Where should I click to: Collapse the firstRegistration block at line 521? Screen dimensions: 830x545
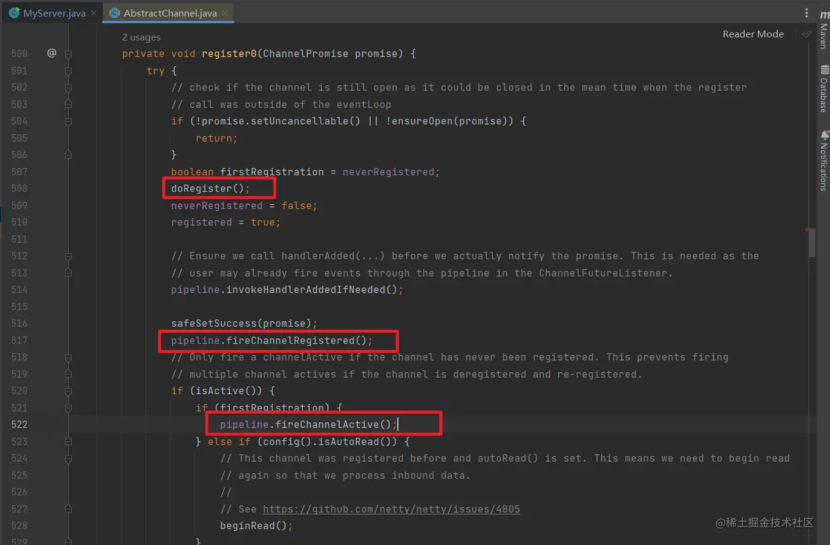pos(68,408)
